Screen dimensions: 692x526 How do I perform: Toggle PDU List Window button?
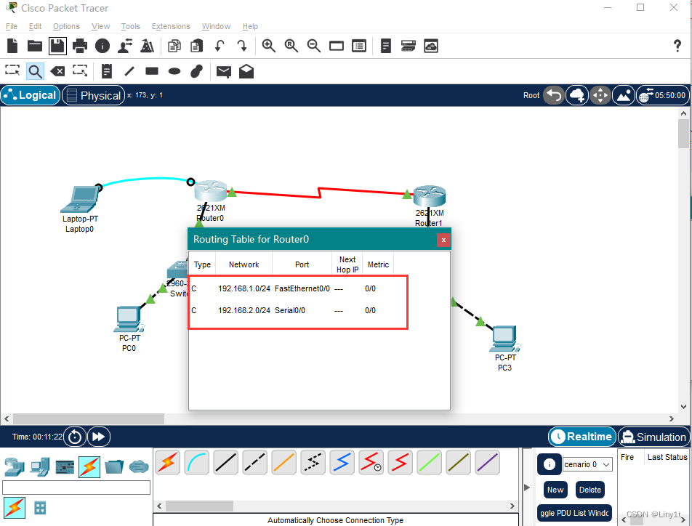coord(574,513)
